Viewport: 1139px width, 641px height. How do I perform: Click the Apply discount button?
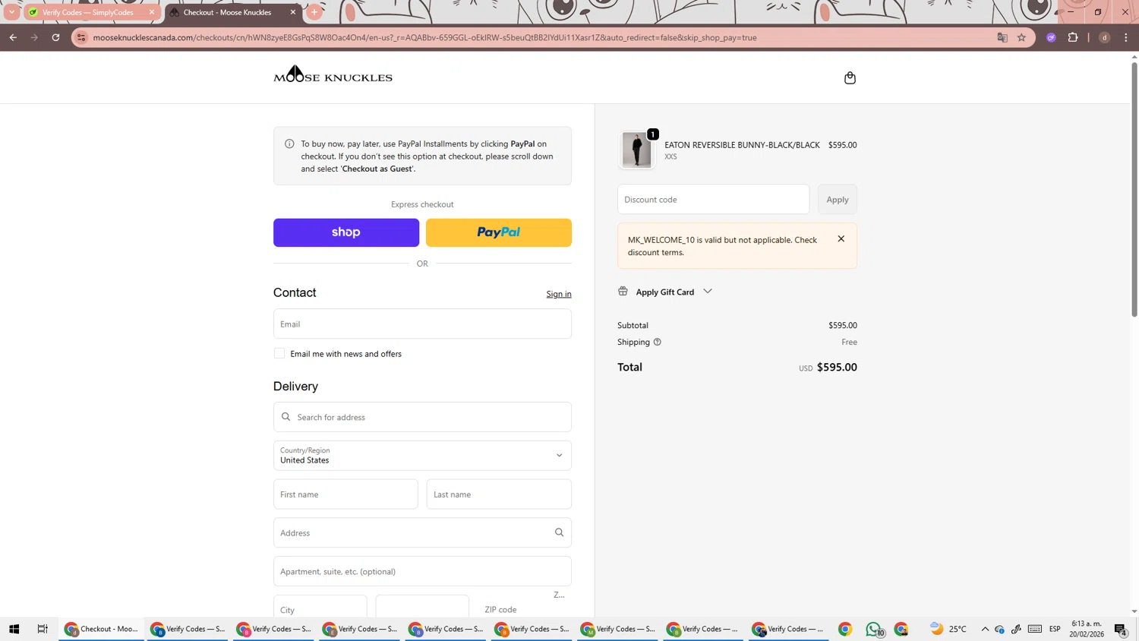(x=838, y=199)
